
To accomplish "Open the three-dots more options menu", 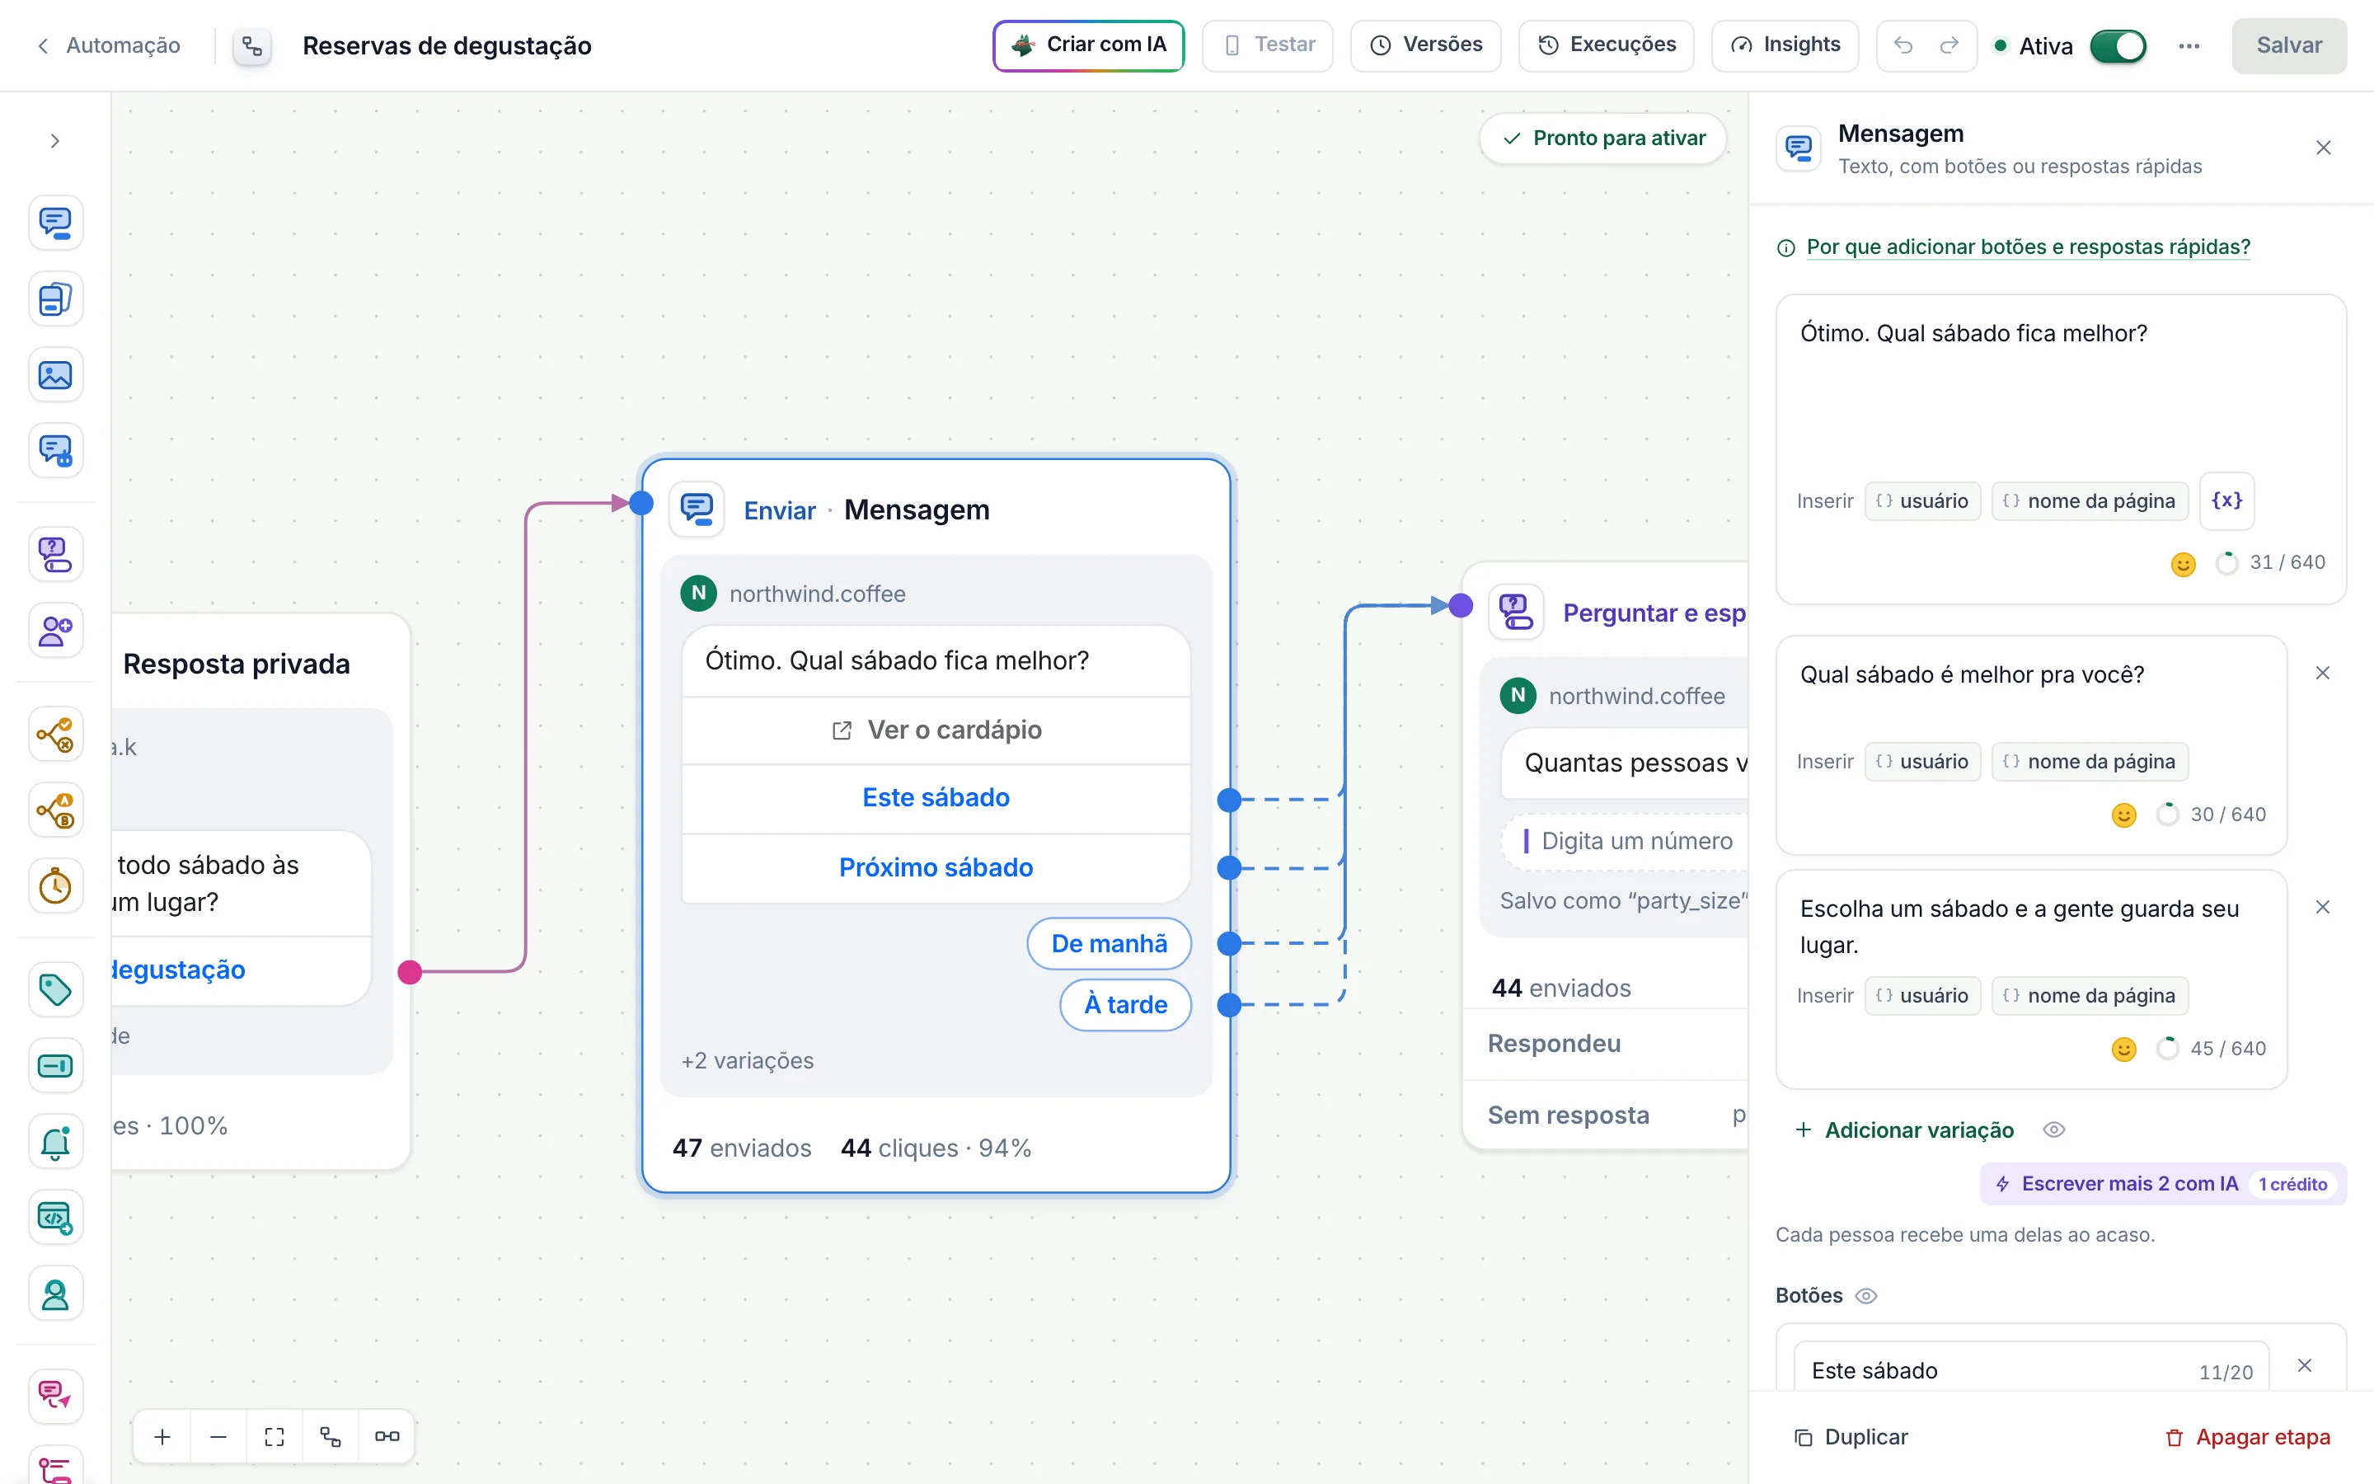I will point(2189,46).
